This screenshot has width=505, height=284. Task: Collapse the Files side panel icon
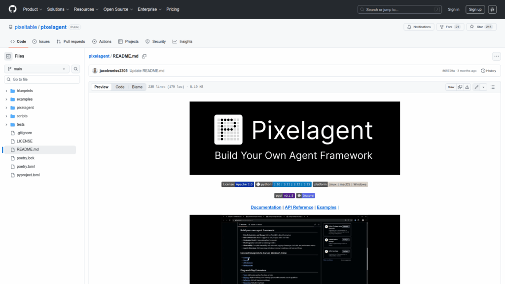(x=8, y=56)
